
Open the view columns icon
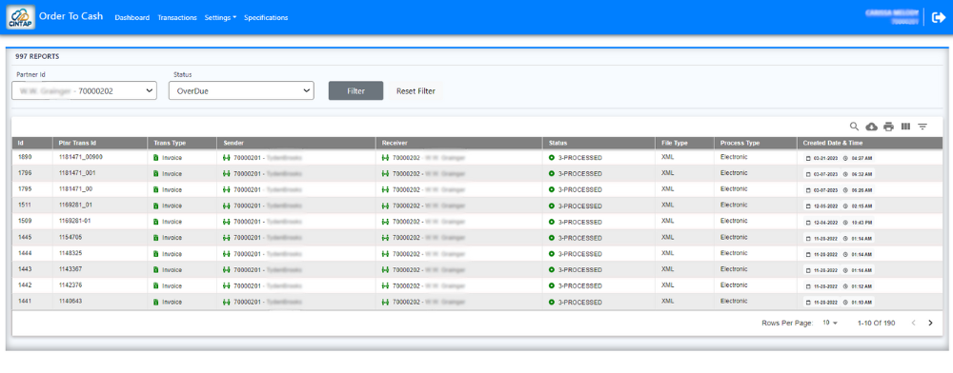coord(905,127)
